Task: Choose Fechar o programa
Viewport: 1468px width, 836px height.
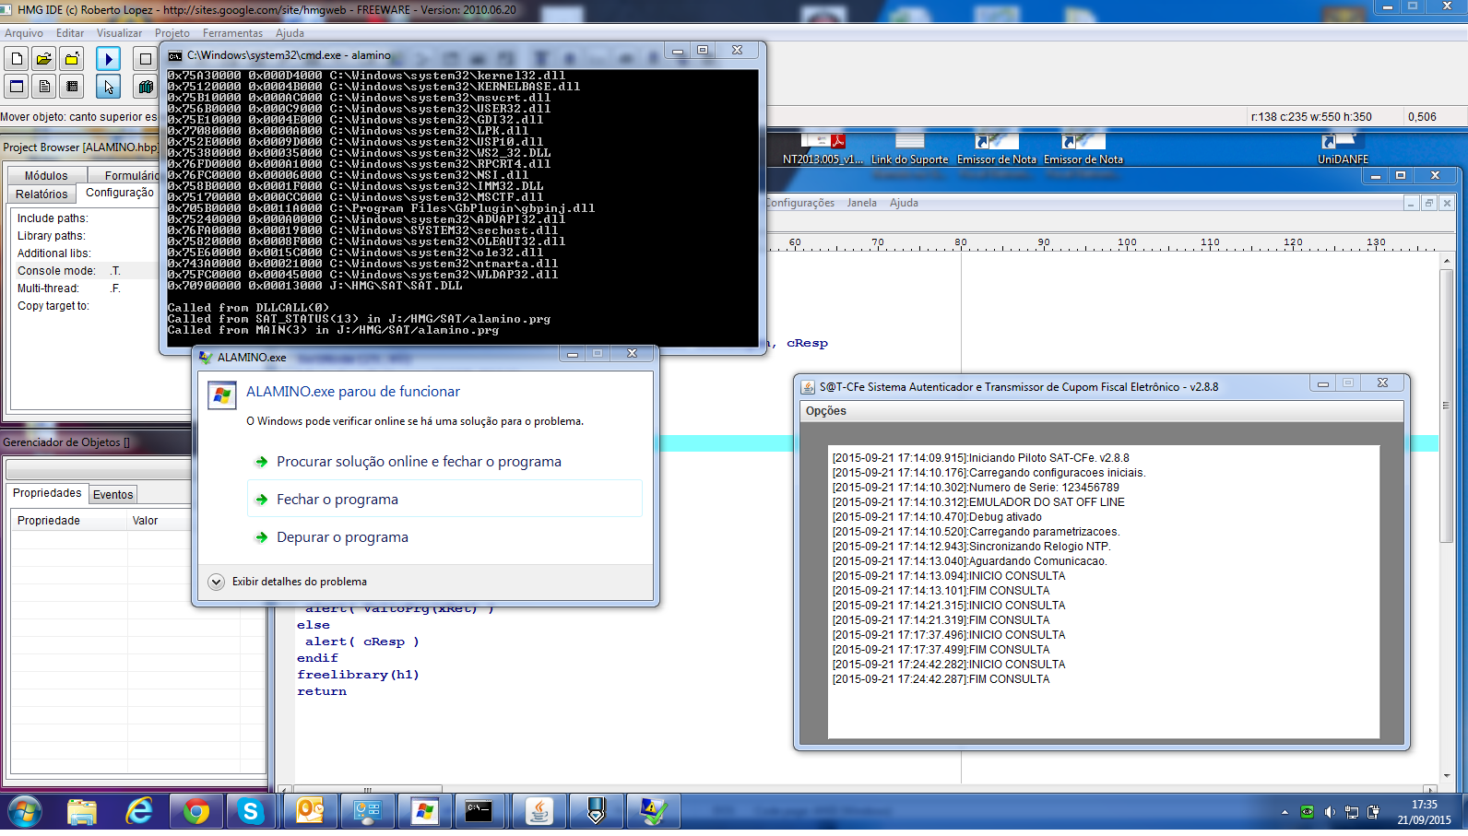Action: [x=337, y=500]
